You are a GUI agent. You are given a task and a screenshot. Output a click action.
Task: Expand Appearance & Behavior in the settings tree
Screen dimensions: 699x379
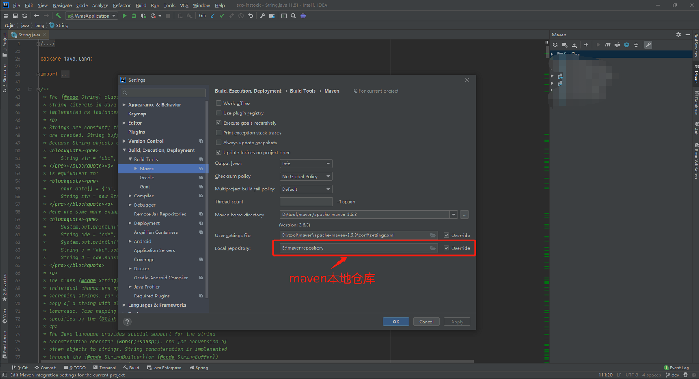(124, 105)
